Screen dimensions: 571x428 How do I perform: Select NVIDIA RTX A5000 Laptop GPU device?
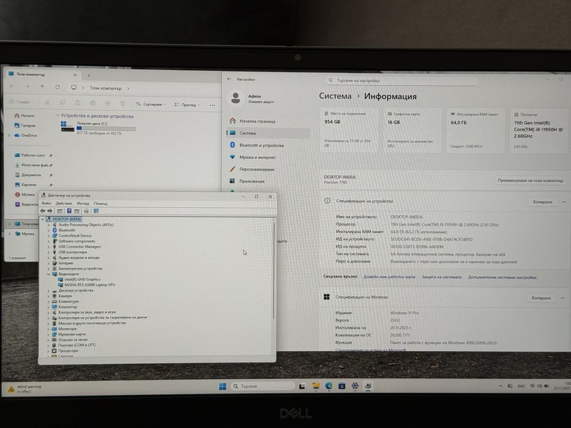click(x=89, y=284)
